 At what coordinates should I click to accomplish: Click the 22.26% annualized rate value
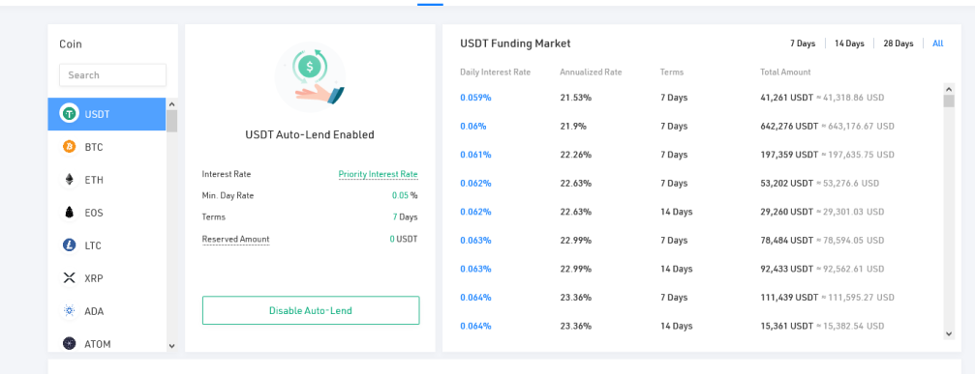tap(576, 155)
